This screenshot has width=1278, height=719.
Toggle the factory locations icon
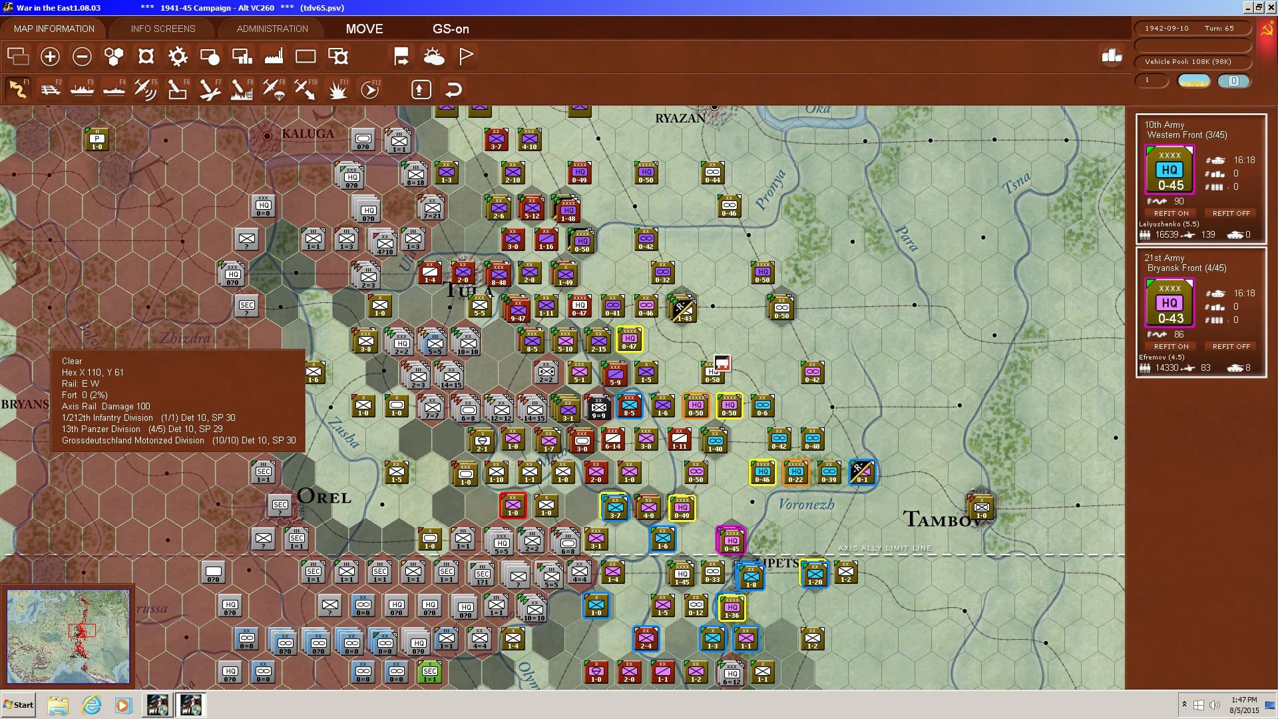(x=274, y=57)
